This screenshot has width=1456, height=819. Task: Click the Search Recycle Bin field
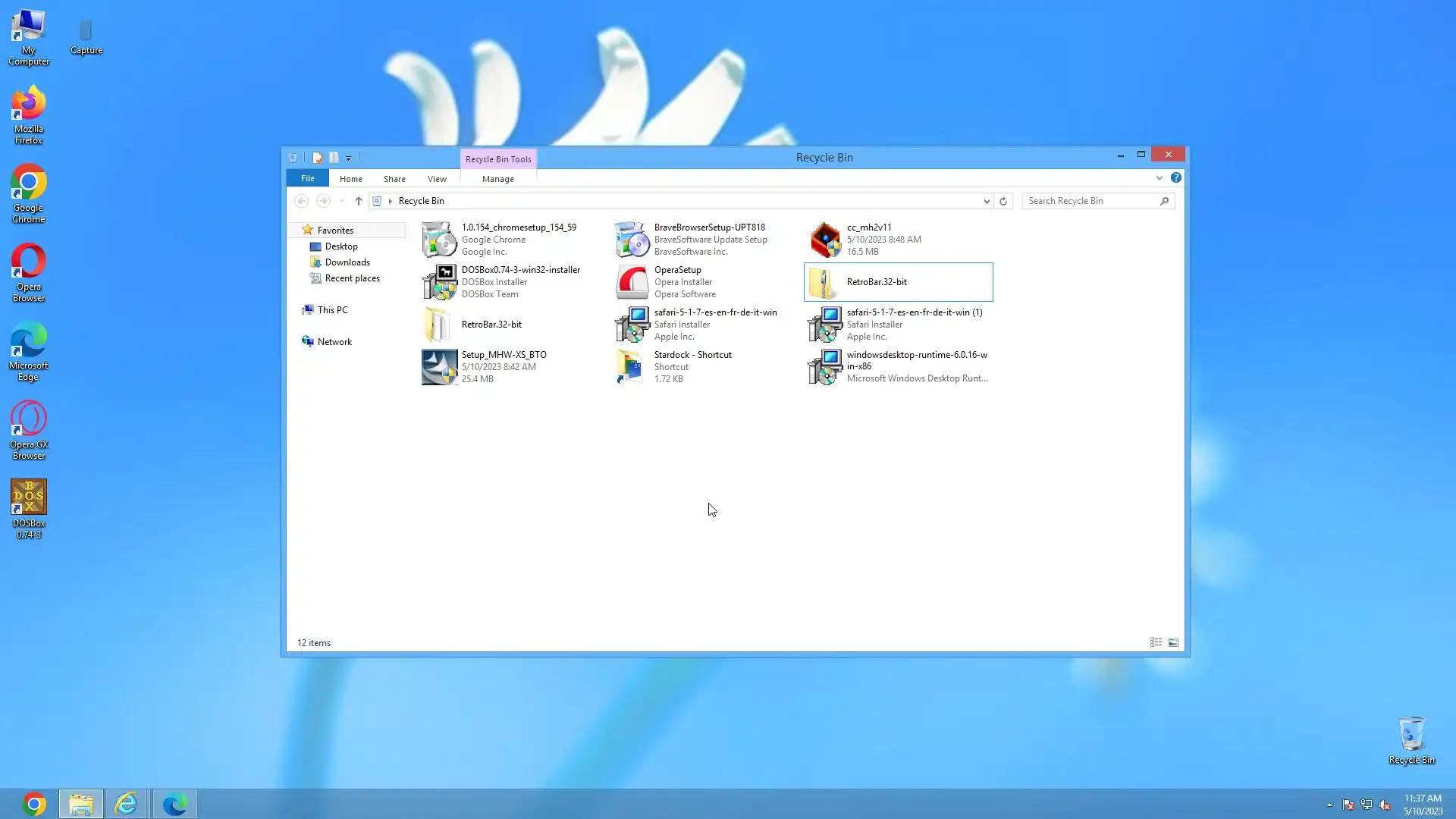(1090, 201)
